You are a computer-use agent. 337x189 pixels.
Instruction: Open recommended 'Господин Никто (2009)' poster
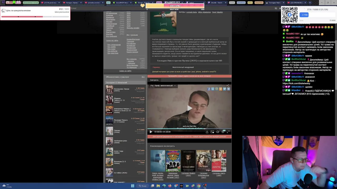[x=219, y=161]
